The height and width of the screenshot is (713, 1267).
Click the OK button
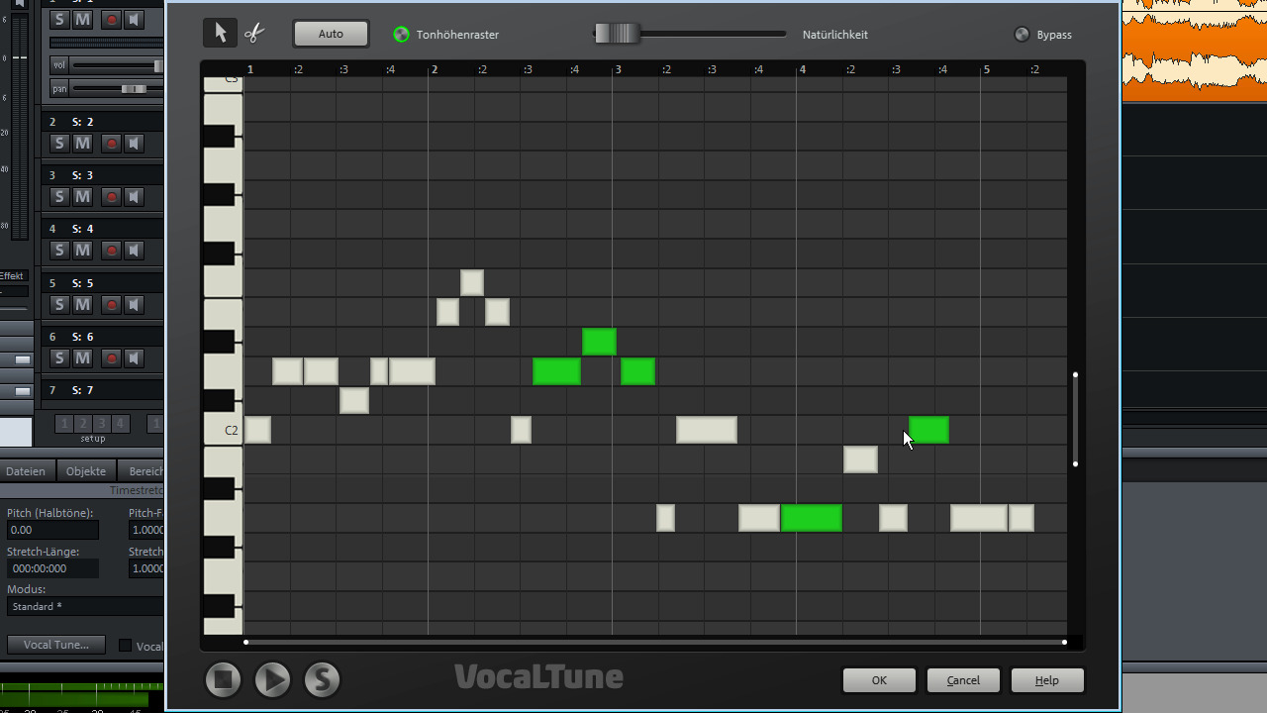click(879, 680)
